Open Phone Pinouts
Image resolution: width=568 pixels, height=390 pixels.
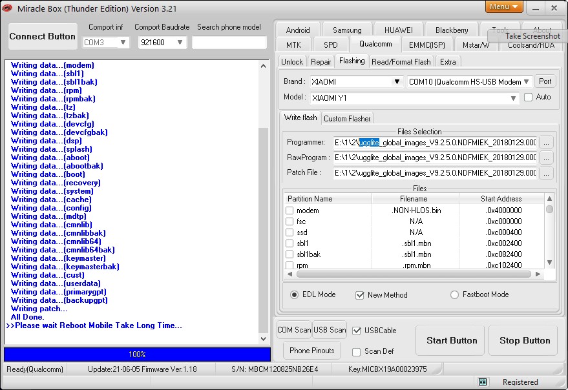(312, 351)
